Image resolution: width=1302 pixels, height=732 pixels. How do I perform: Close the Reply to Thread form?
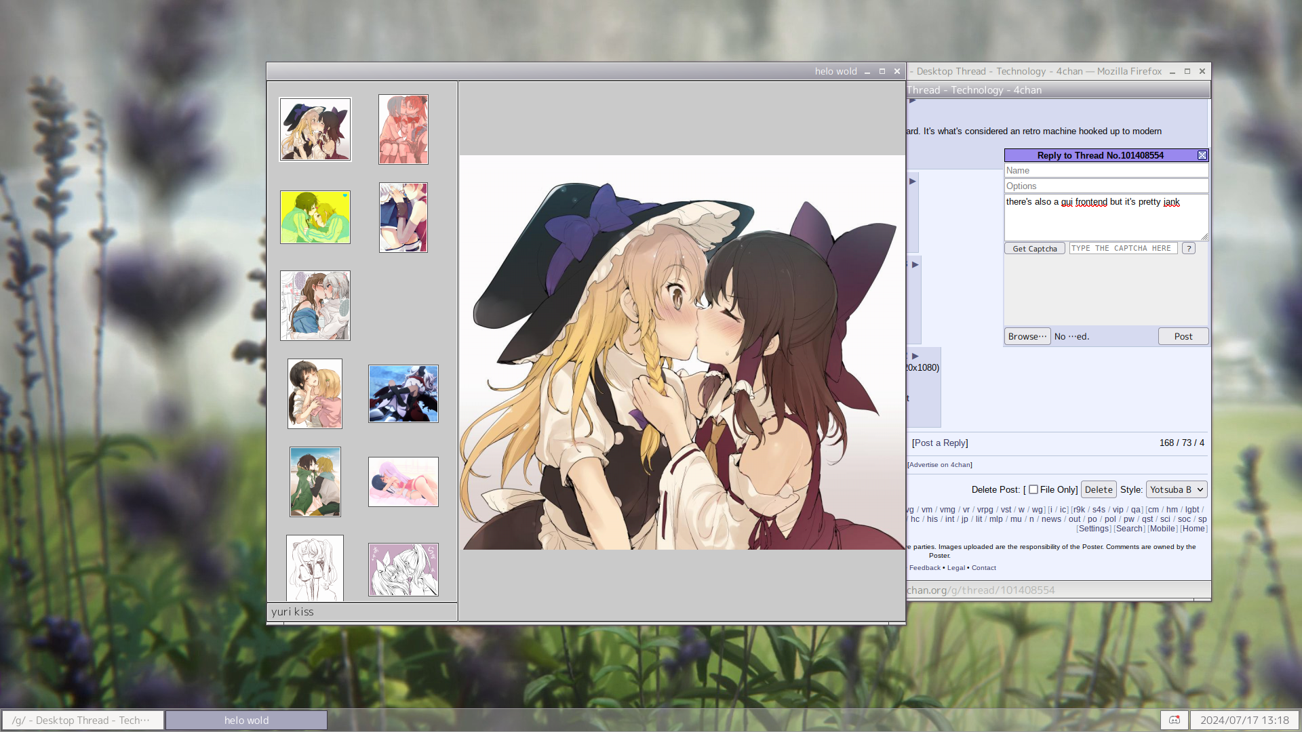coord(1202,155)
